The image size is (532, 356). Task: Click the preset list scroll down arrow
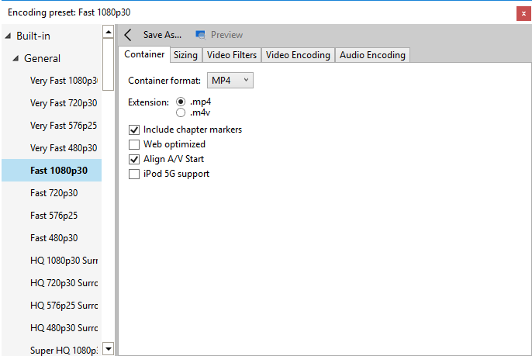(109, 348)
